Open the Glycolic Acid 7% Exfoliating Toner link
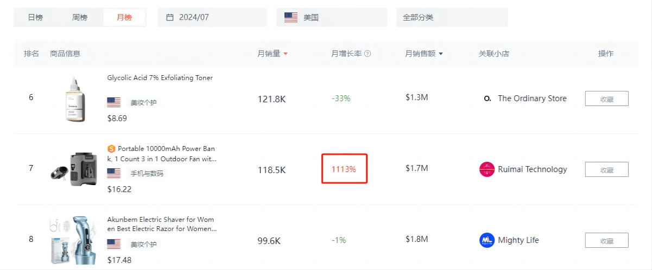This screenshot has width=652, height=270. [x=160, y=78]
